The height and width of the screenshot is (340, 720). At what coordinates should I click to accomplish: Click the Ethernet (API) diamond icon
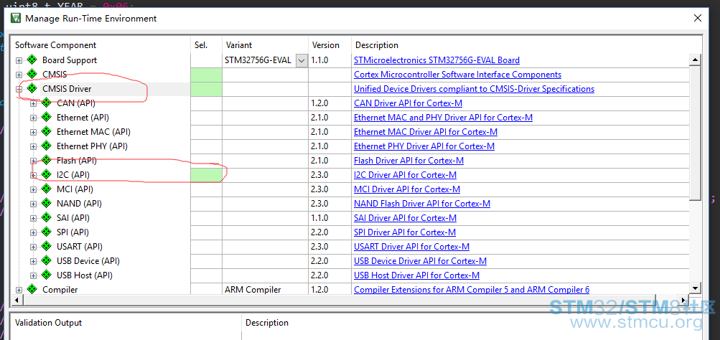[46, 117]
